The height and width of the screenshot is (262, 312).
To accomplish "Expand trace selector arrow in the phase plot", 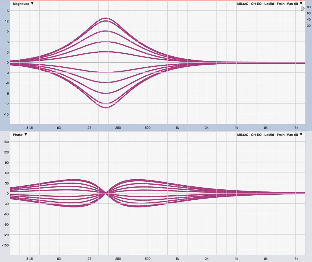I will (x=301, y=135).
